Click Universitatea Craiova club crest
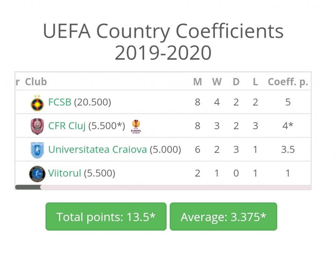The image size is (336, 259). pyautogui.click(x=37, y=150)
